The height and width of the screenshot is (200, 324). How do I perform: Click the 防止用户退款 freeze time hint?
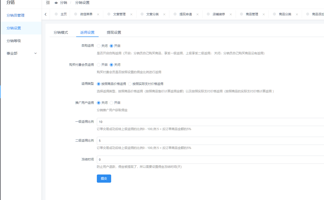[x=139, y=167]
